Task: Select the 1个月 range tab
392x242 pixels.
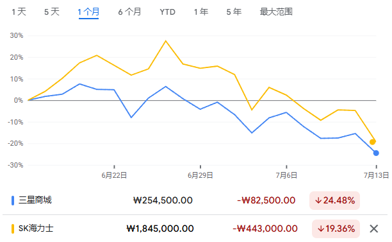Action: (x=88, y=12)
